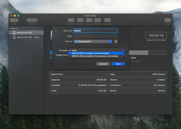Click the 'SHARED BY 5 VOLUMES' label
This screenshot has height=129, width=181.
tap(156, 40)
